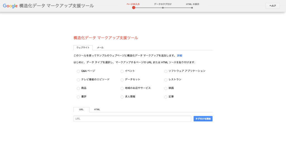
Task: Select the 商品 radio button
Action: (x=78, y=88)
